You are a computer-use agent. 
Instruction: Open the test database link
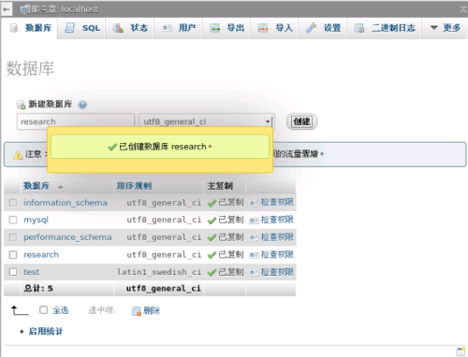32,272
